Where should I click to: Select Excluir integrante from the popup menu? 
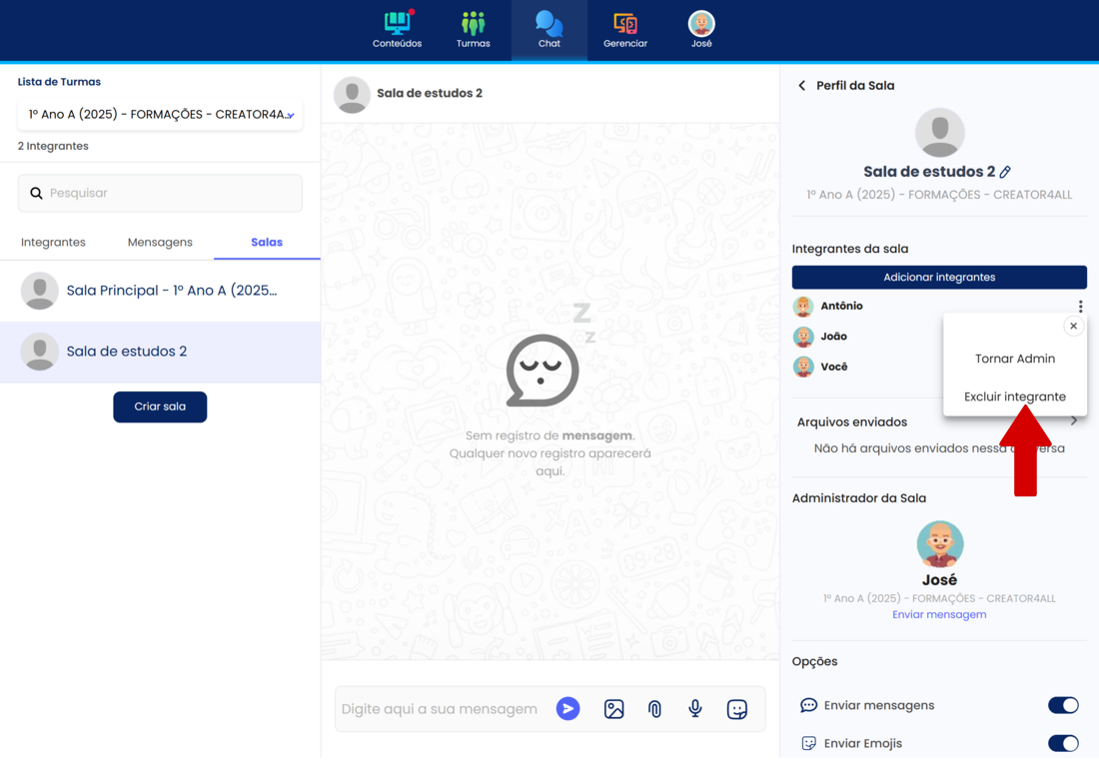(1014, 396)
